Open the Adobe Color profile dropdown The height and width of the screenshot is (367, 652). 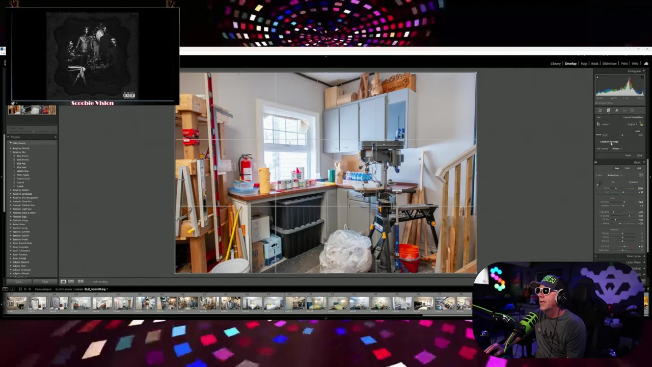(x=614, y=175)
